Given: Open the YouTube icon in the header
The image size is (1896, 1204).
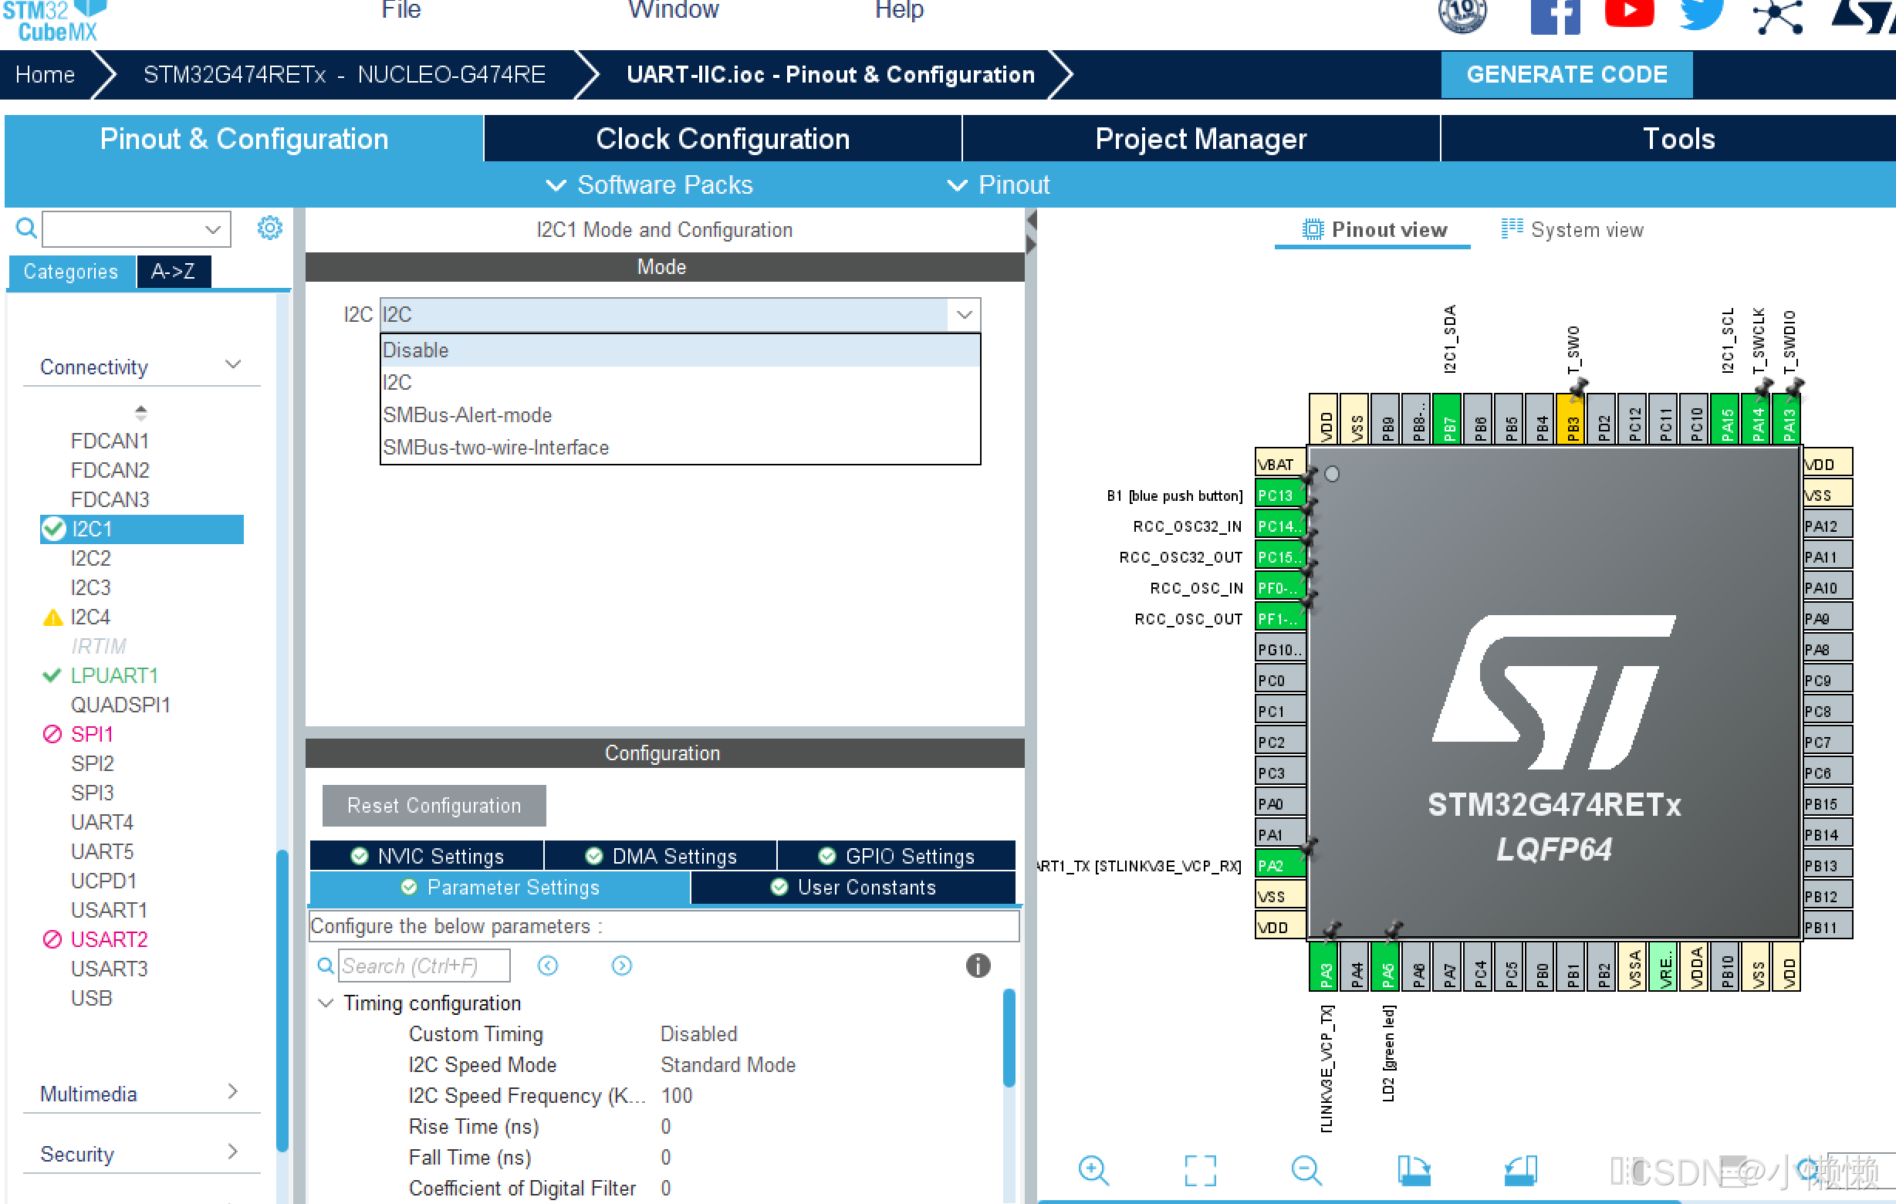Looking at the screenshot, I should coord(1628,14).
